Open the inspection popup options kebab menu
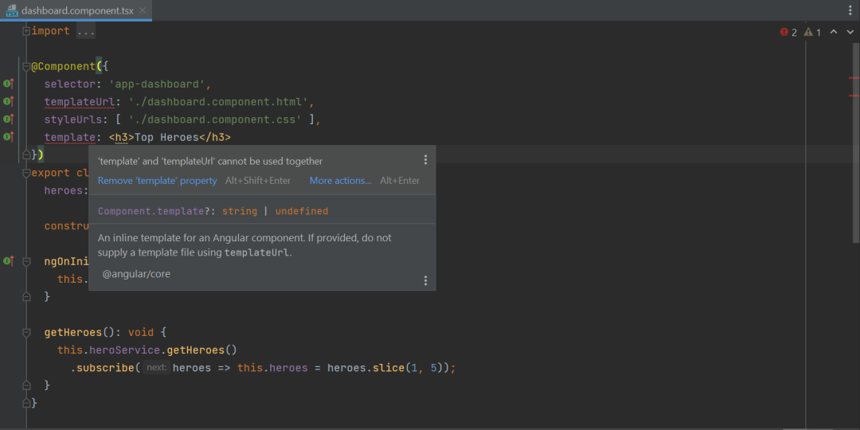 pos(425,160)
